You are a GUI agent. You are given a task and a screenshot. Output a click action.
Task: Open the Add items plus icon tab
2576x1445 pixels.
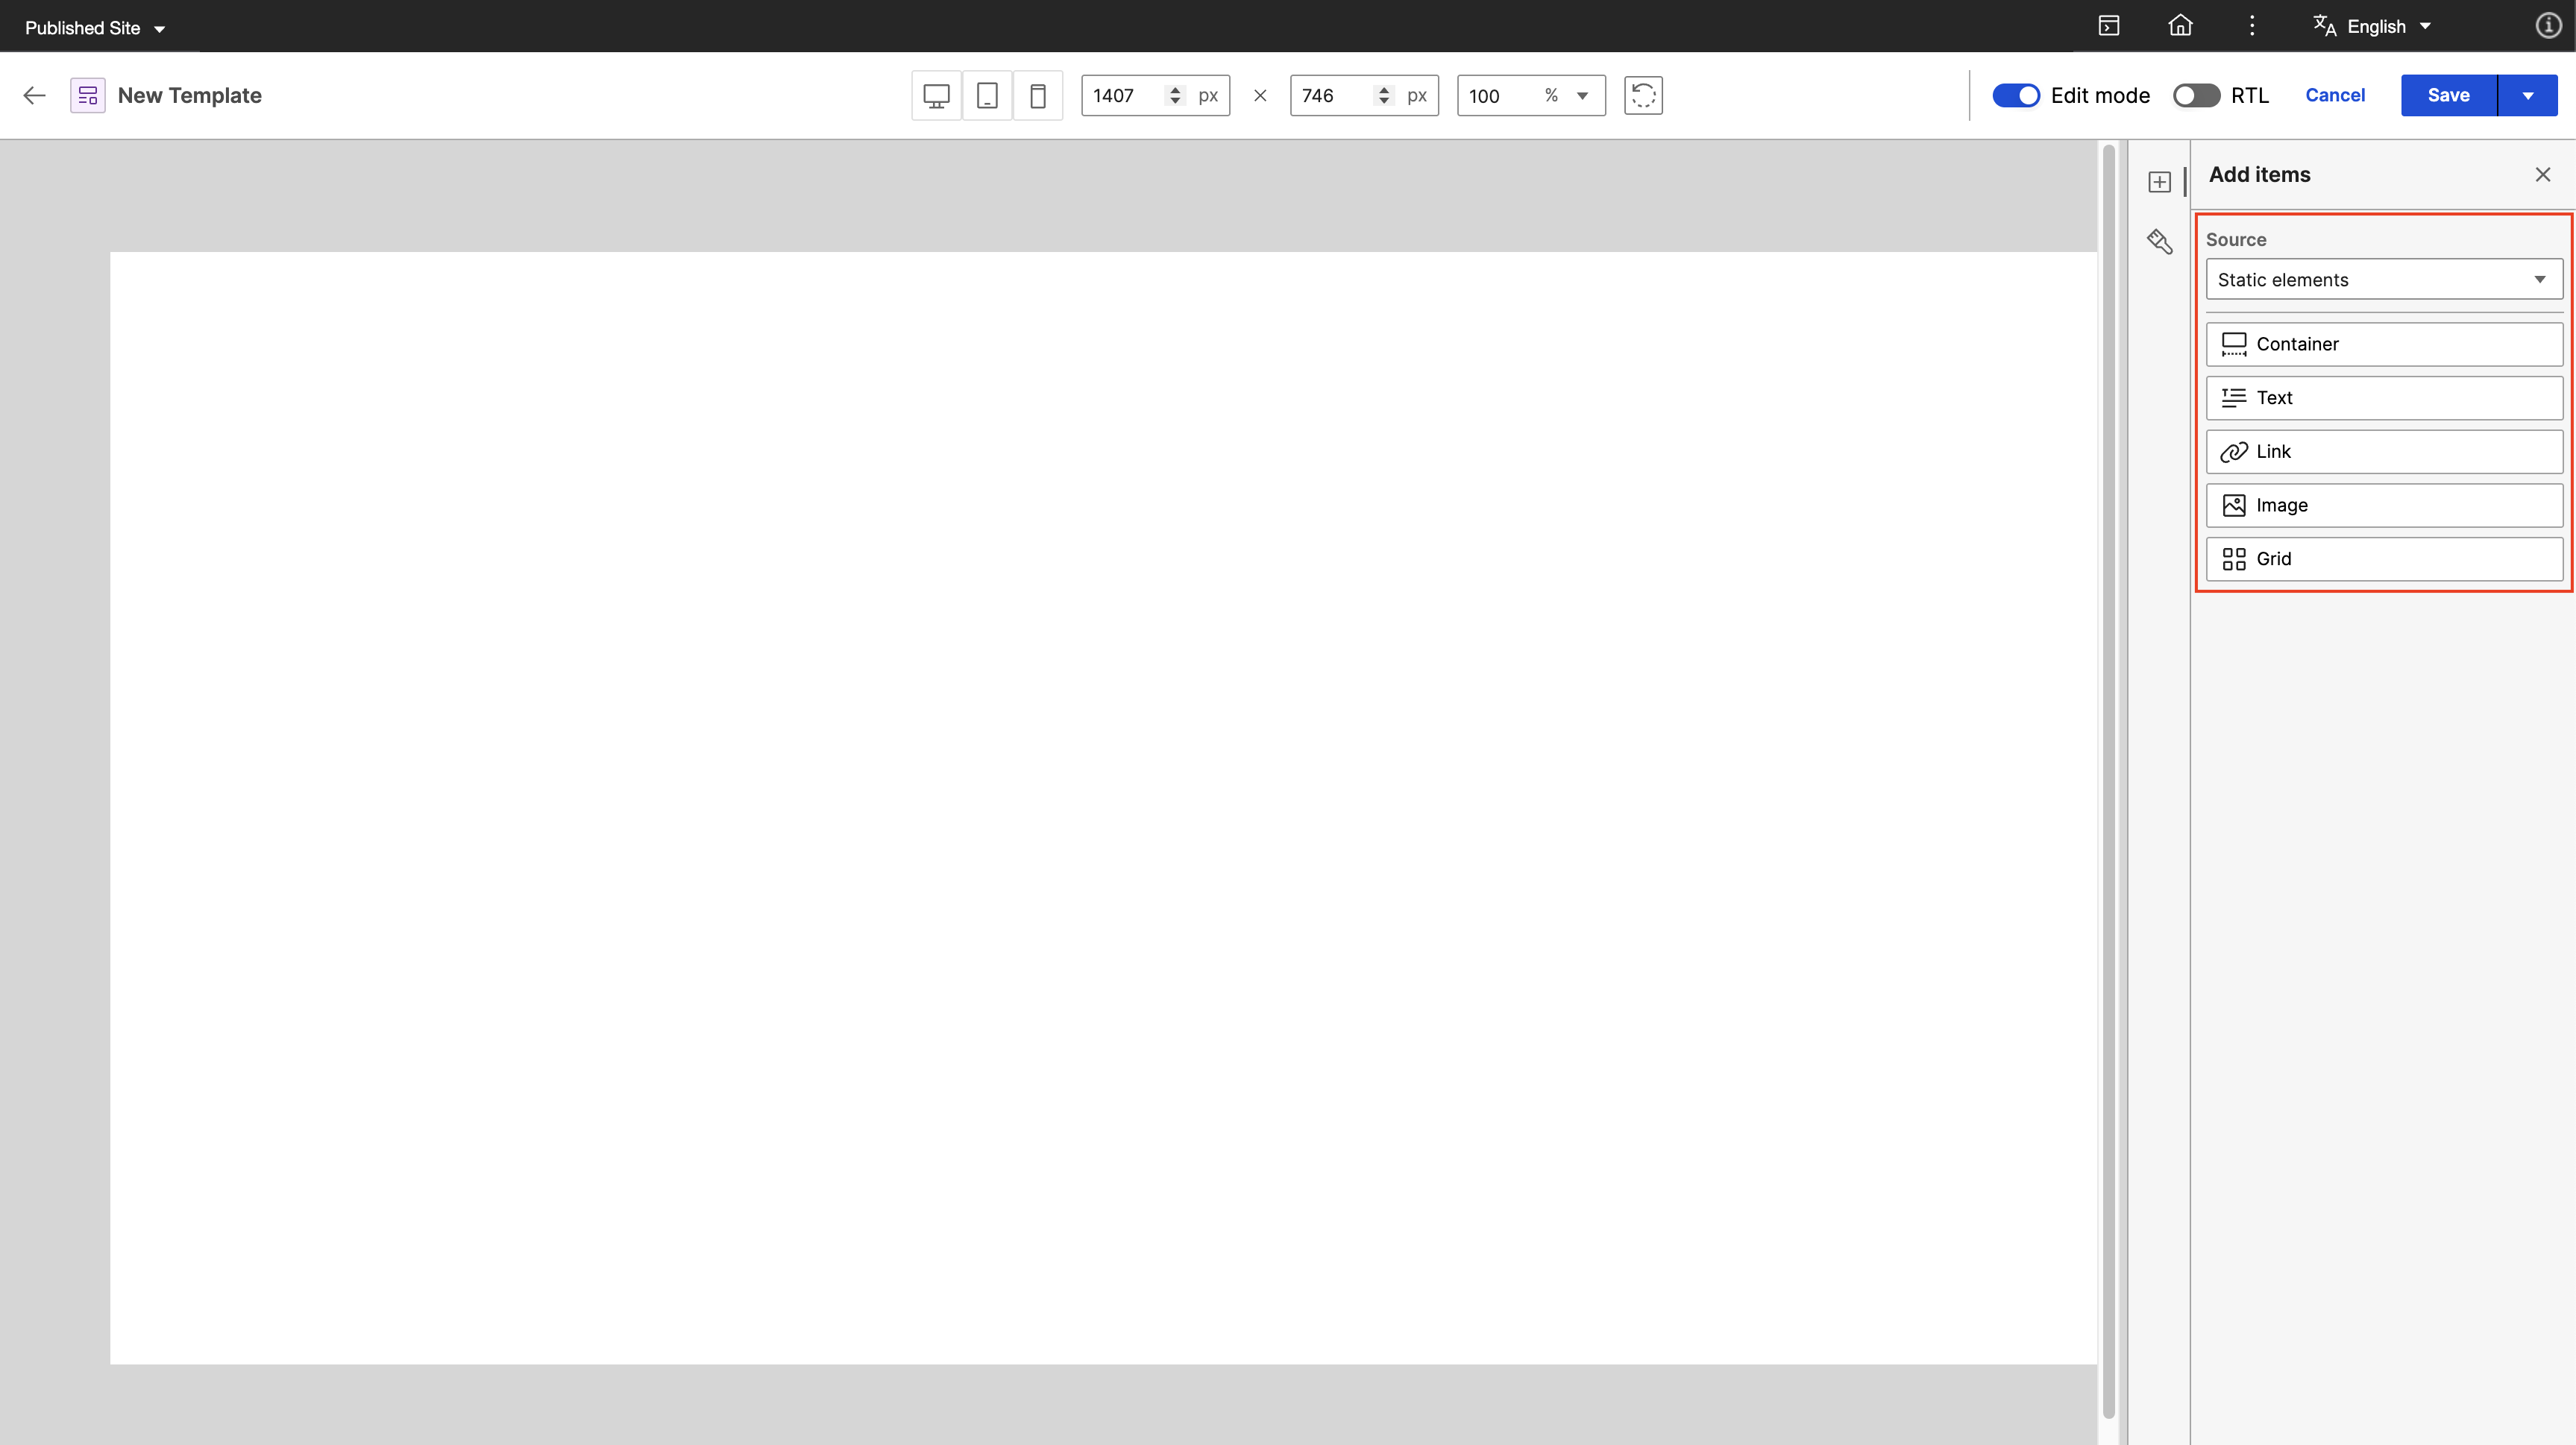pos(2160,182)
